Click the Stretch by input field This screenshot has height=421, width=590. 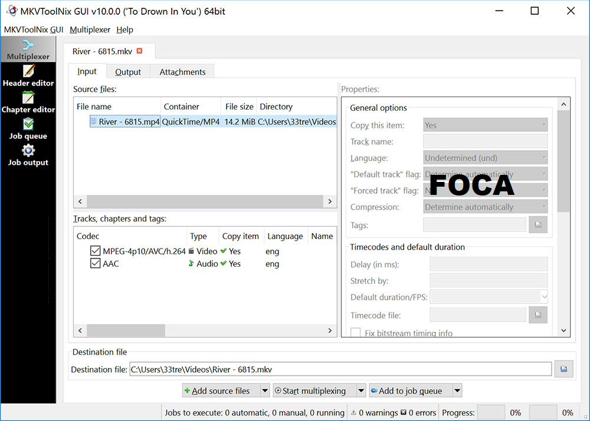click(489, 280)
